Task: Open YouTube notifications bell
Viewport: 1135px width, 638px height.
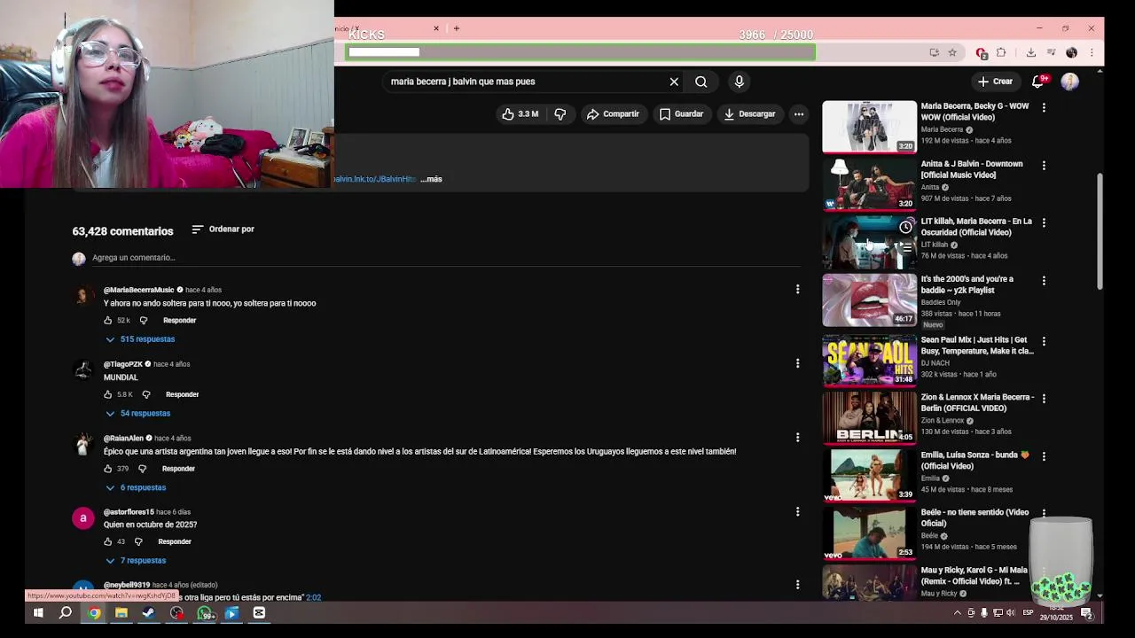Action: 1038,82
